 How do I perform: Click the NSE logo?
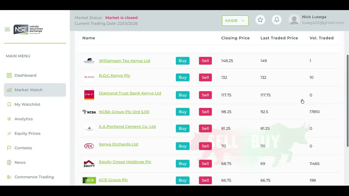(x=28, y=29)
